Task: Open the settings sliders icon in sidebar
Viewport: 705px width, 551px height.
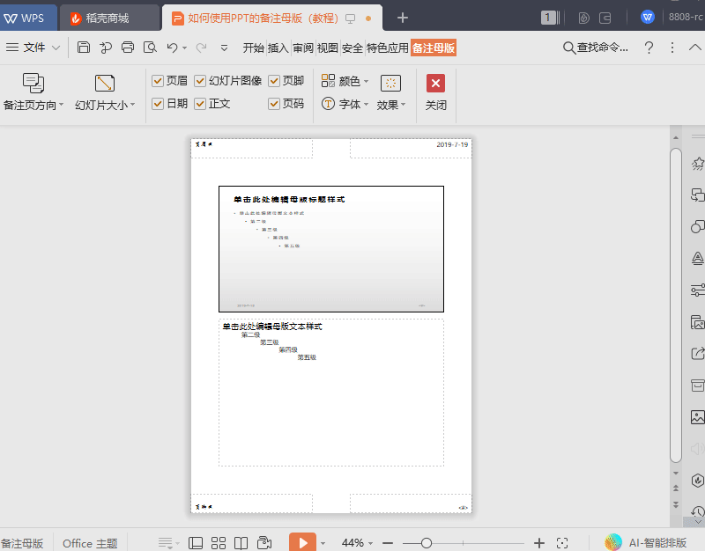Action: [697, 290]
